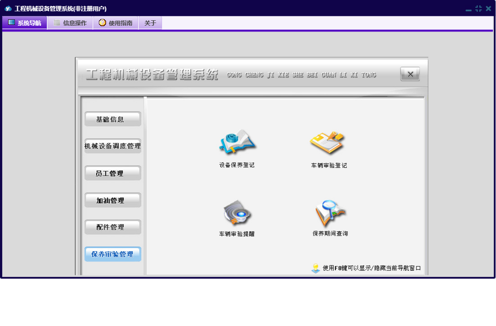Screen dimensions: 496x326
Task: Open 机械设备调度管理 section
Action: pos(113,146)
